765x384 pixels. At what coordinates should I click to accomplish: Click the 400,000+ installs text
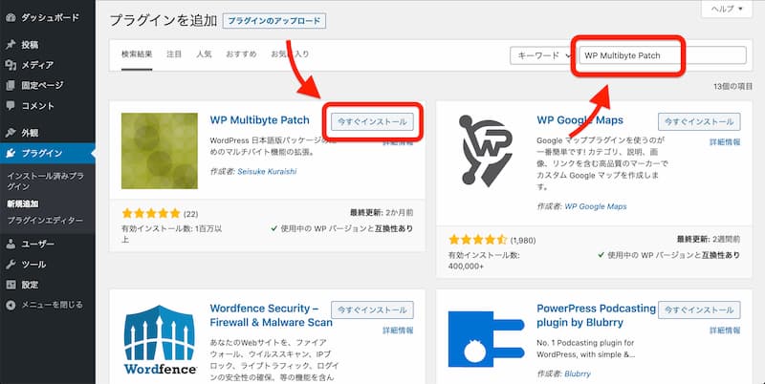(x=467, y=267)
